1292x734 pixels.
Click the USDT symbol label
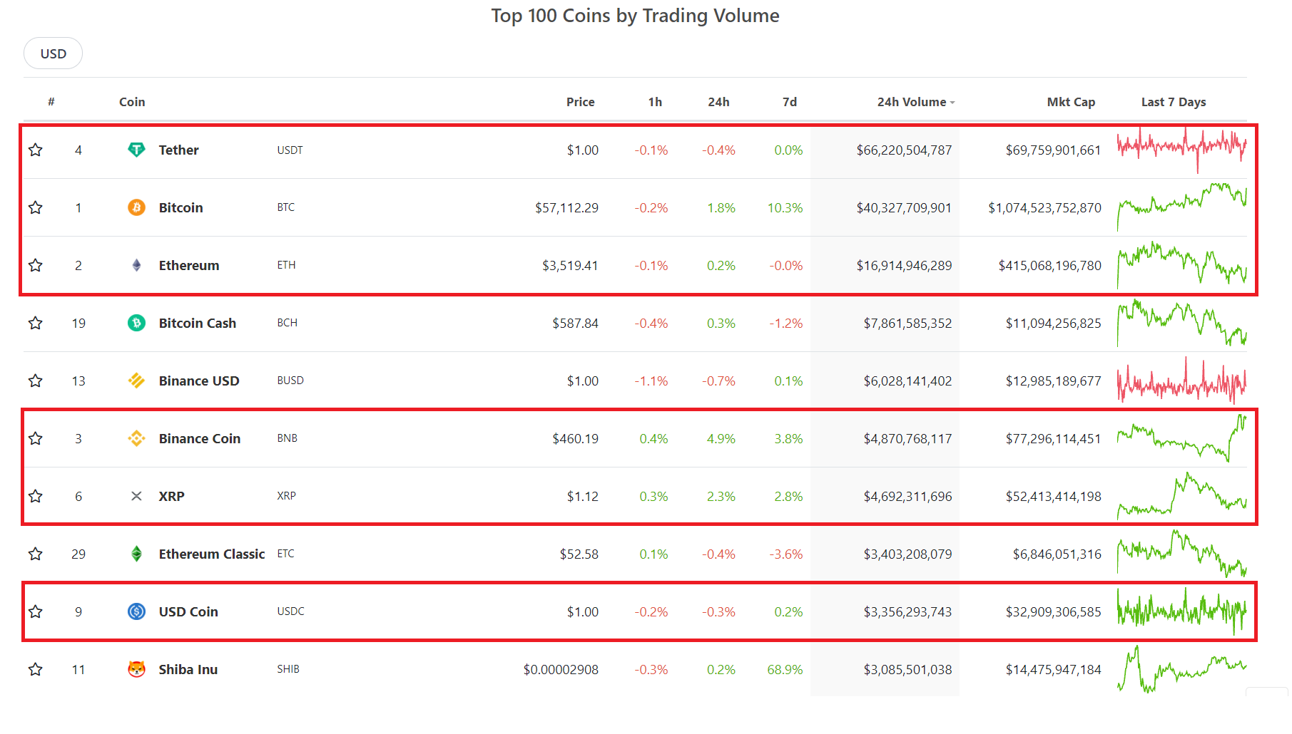tap(289, 150)
